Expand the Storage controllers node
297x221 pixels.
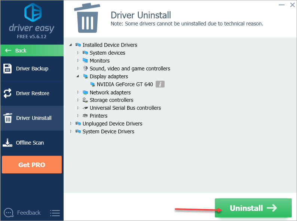[x=78, y=100]
